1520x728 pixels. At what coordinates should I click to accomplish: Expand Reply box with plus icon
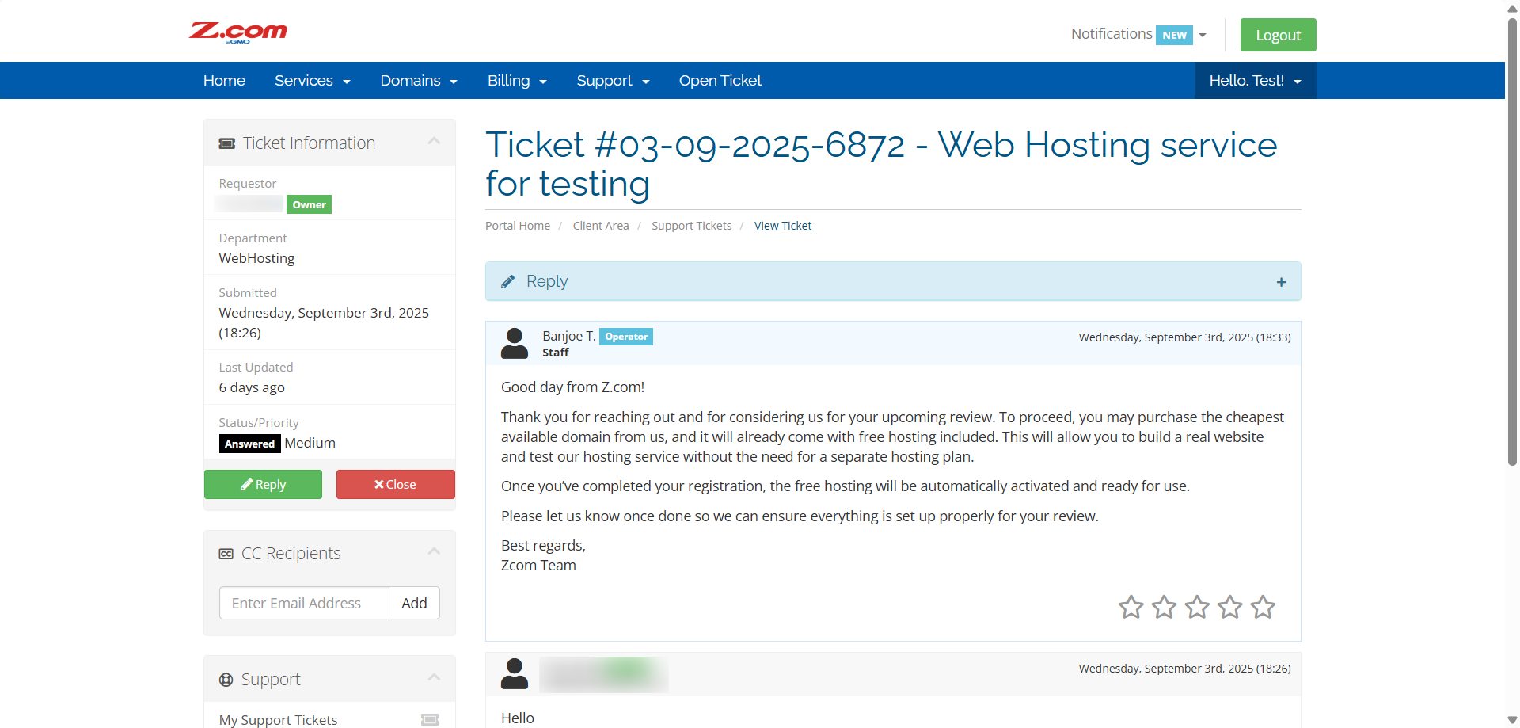[1281, 282]
